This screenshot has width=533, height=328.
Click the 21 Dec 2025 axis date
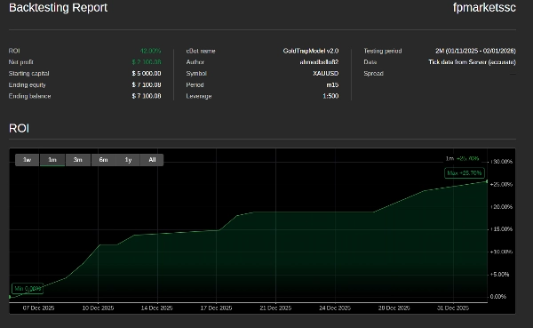[x=275, y=308]
